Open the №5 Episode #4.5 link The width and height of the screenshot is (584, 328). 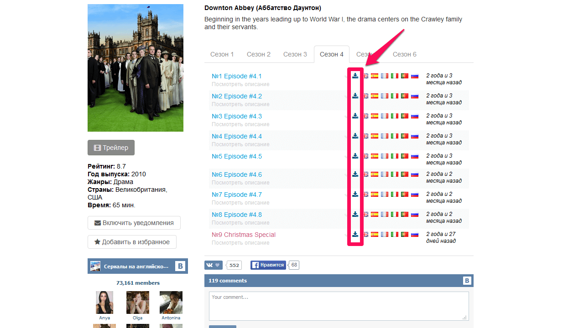point(237,156)
